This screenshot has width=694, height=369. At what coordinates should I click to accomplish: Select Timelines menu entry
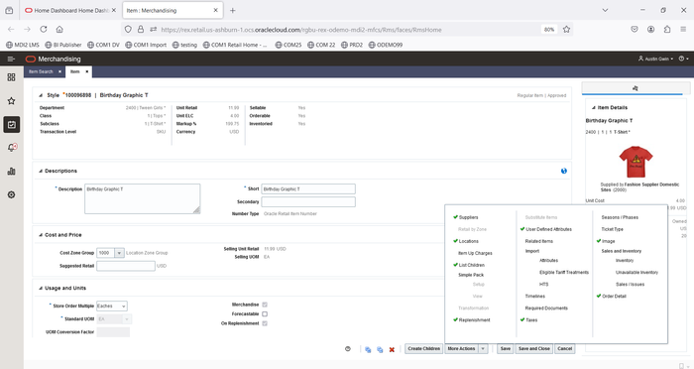(534, 297)
